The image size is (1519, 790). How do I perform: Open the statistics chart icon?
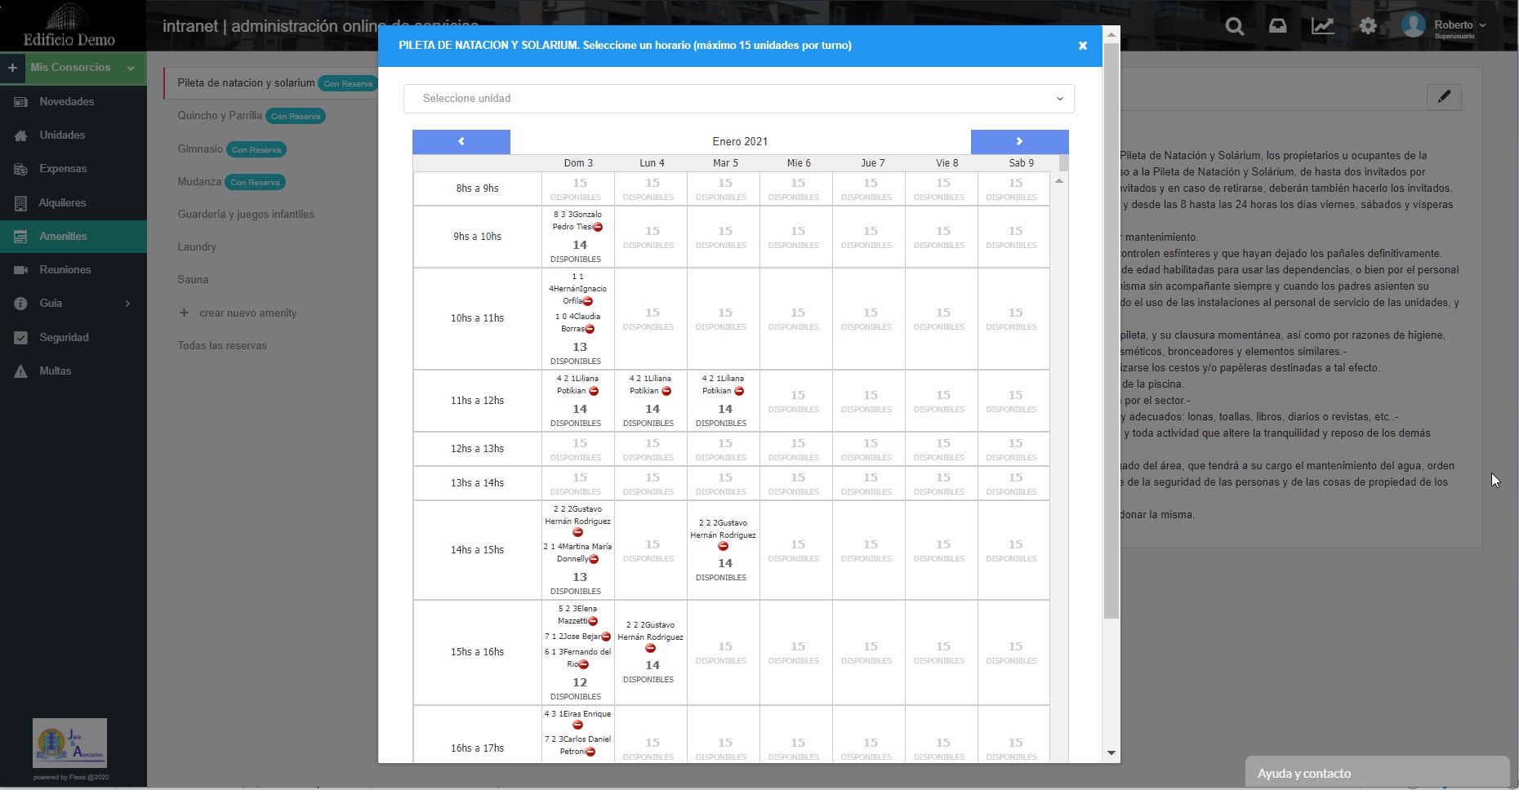(1322, 27)
